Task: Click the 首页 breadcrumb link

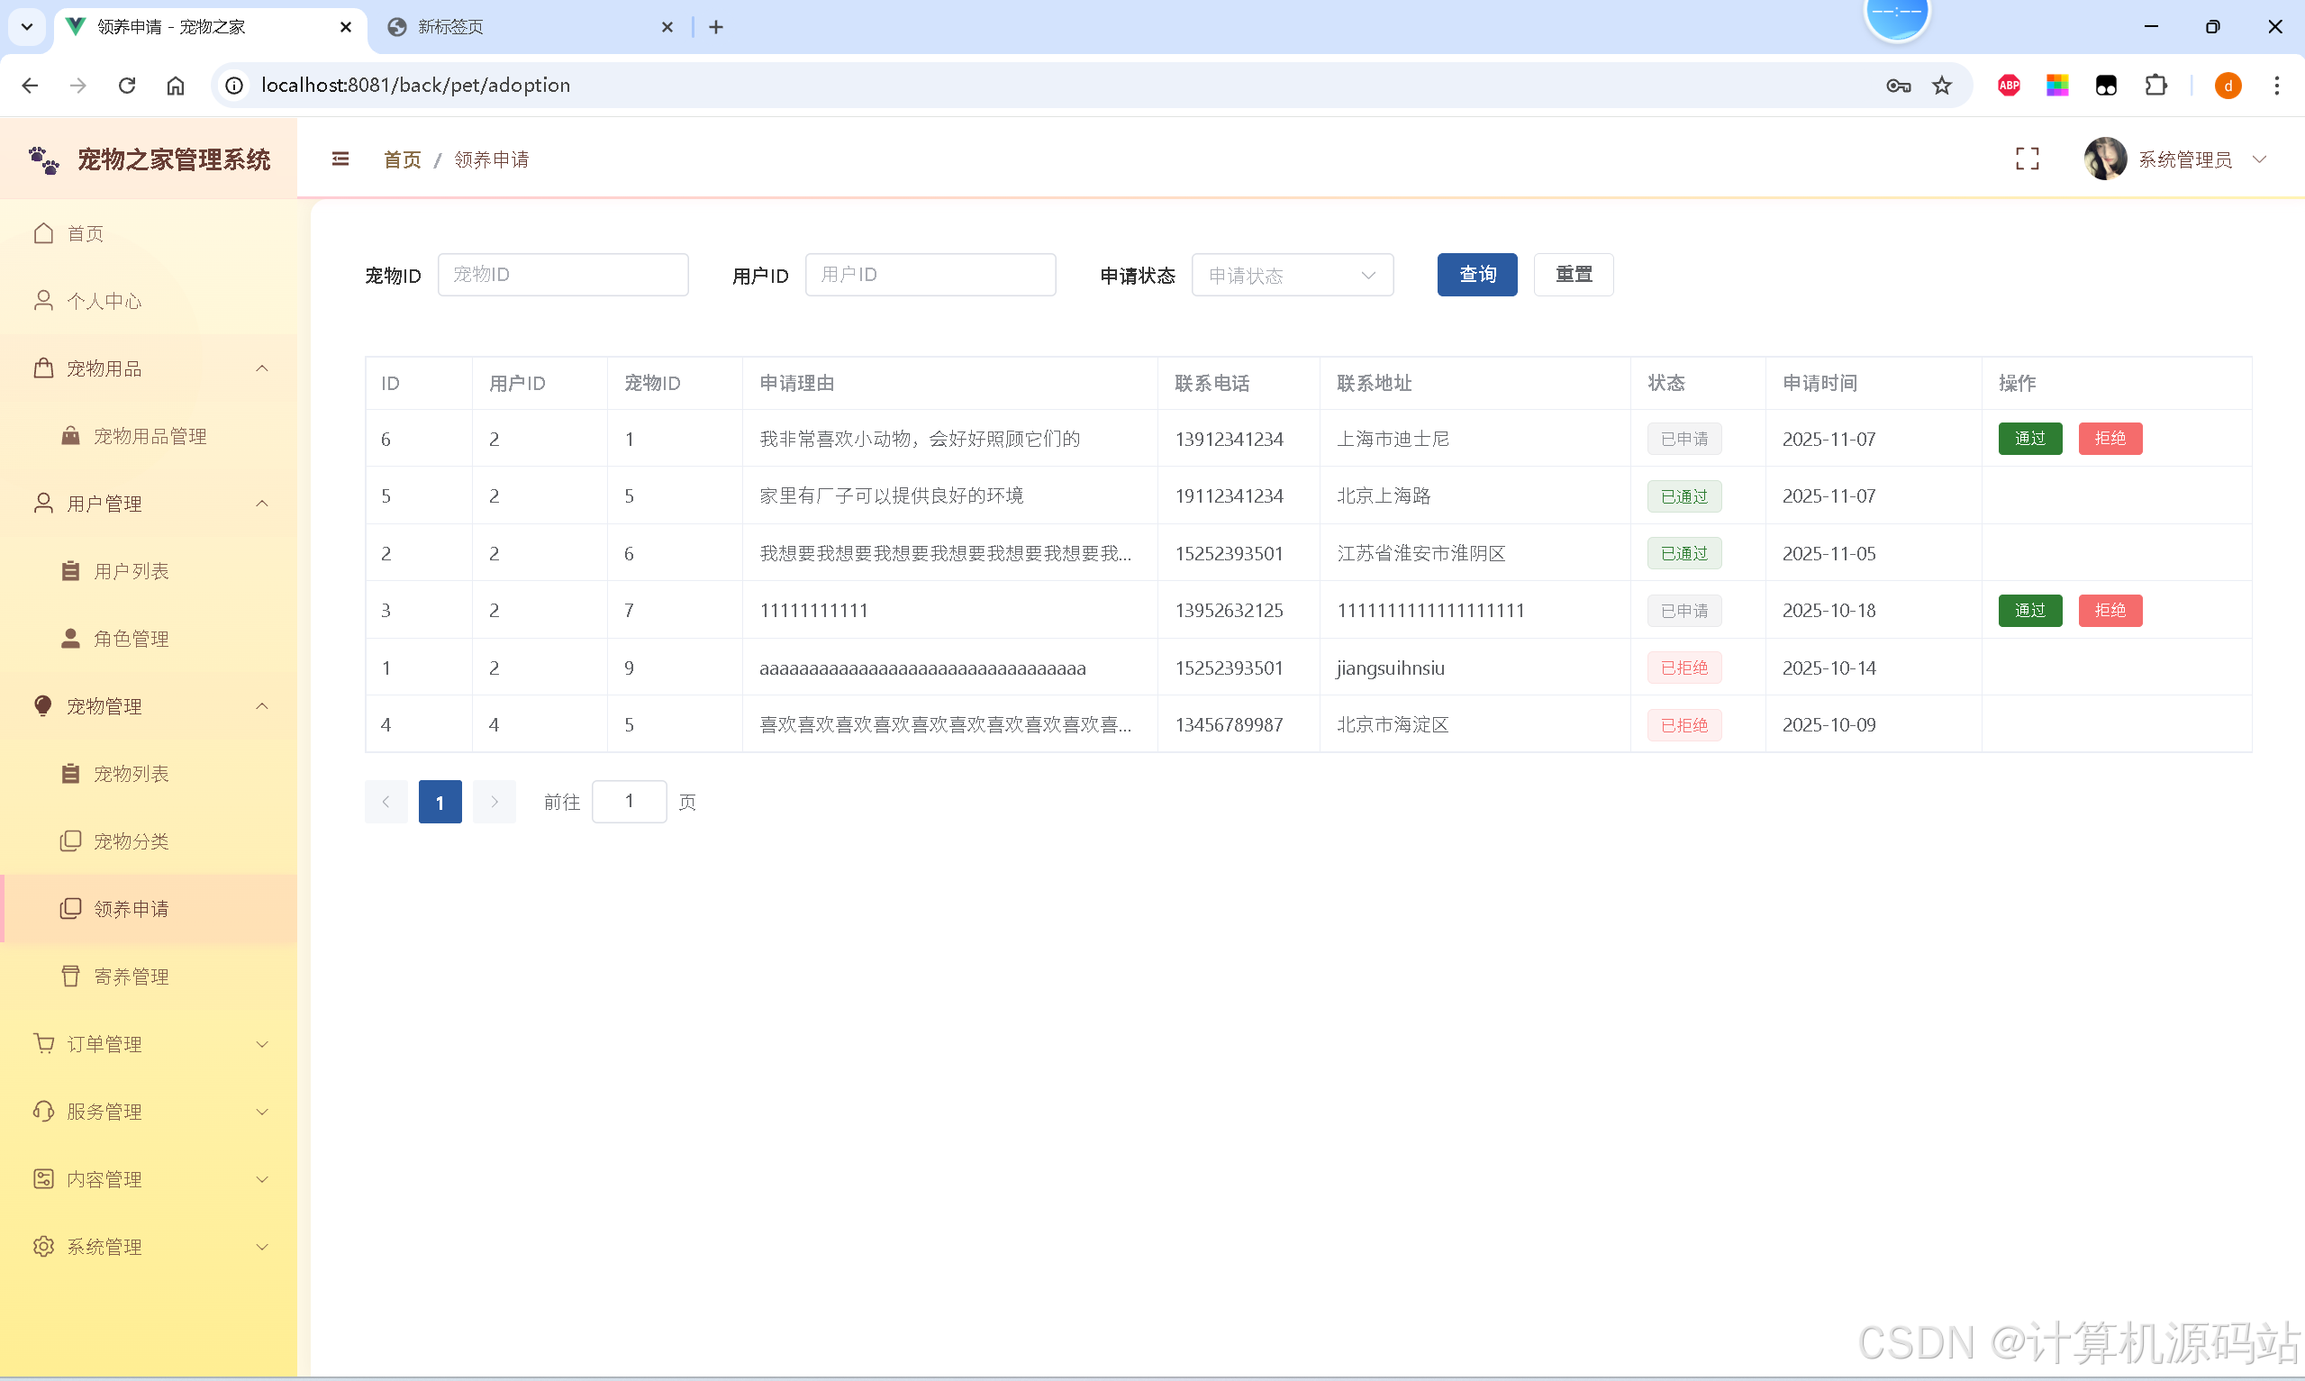Action: click(x=402, y=160)
